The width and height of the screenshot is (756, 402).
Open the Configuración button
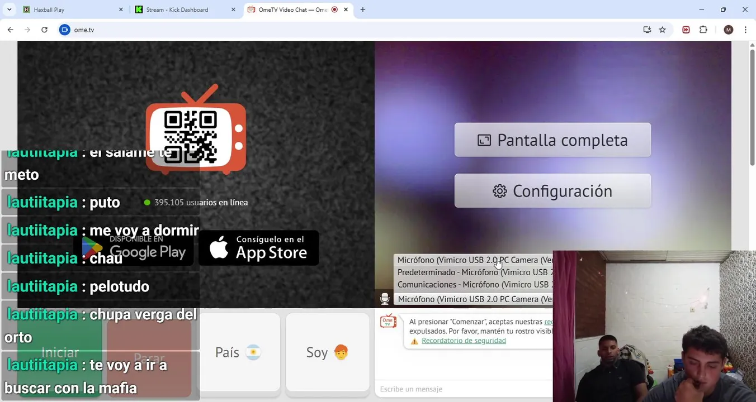click(552, 191)
